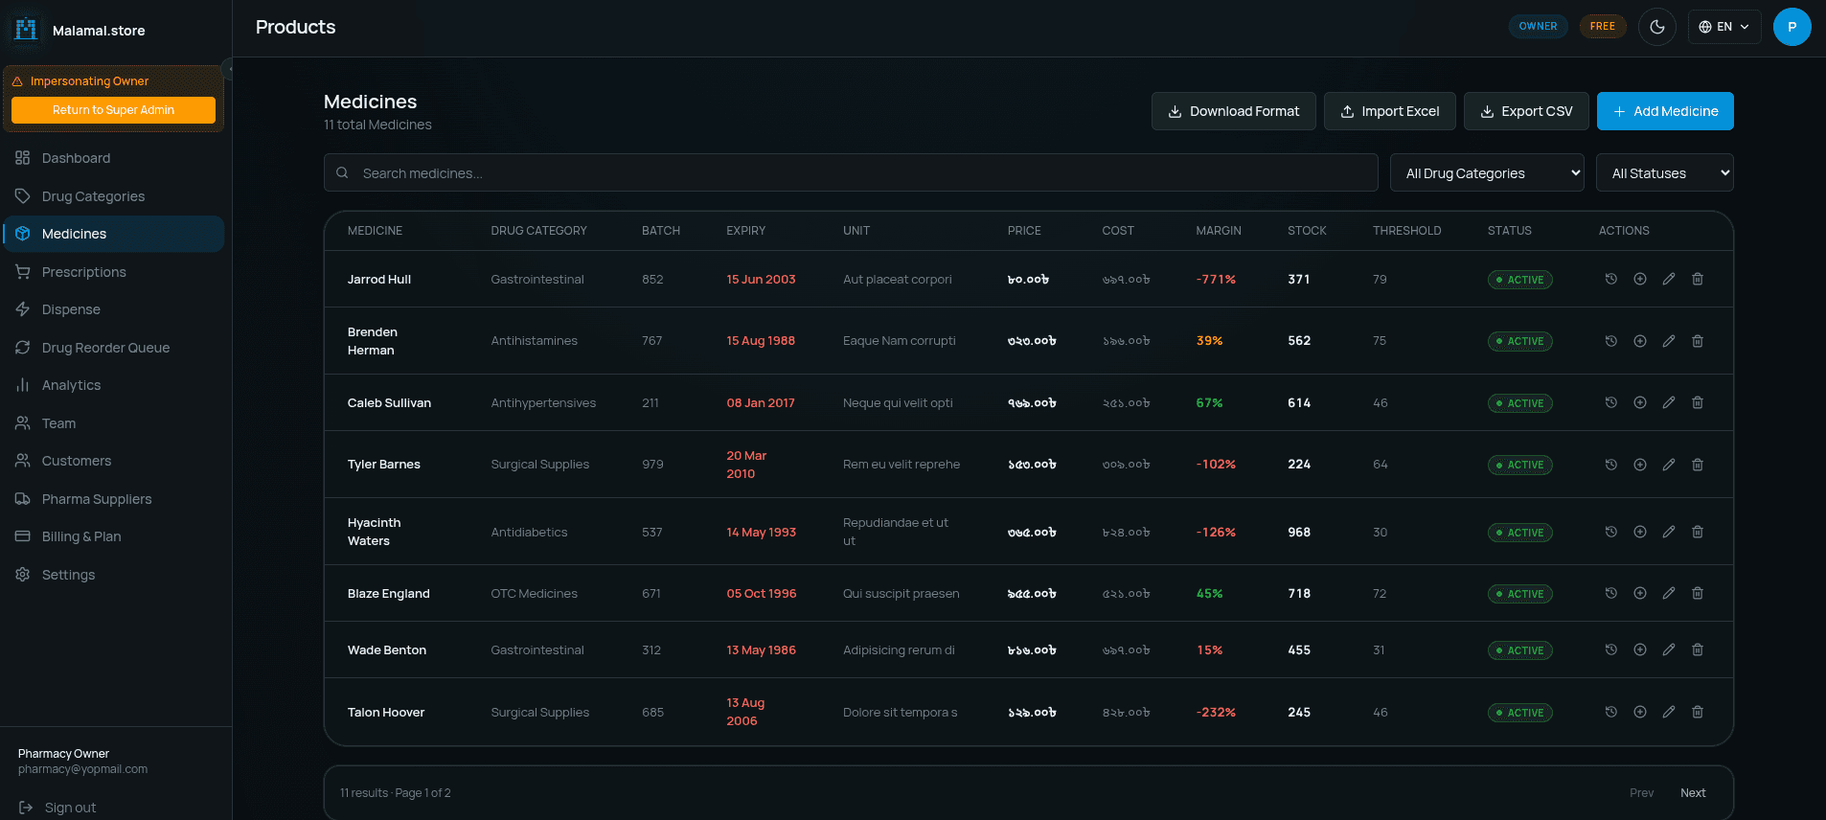1826x820 pixels.
Task: Add stock to Caleb Sullivan
Action: tap(1639, 402)
